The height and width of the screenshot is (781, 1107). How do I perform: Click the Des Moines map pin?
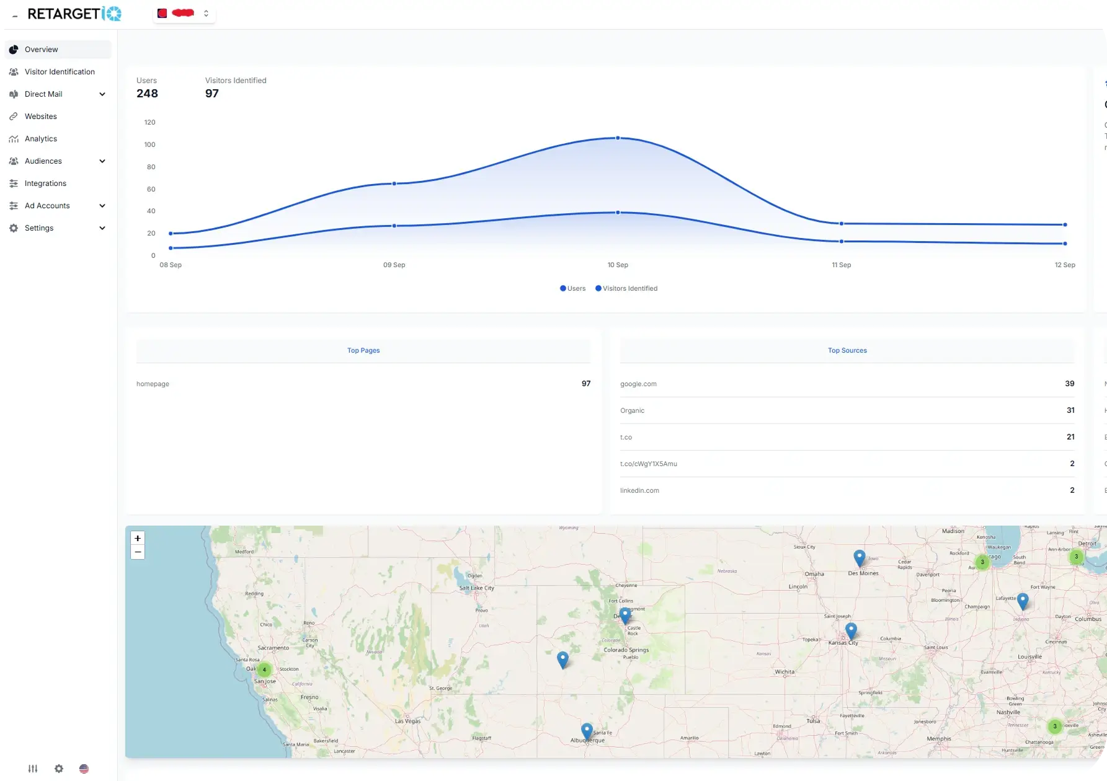click(859, 557)
